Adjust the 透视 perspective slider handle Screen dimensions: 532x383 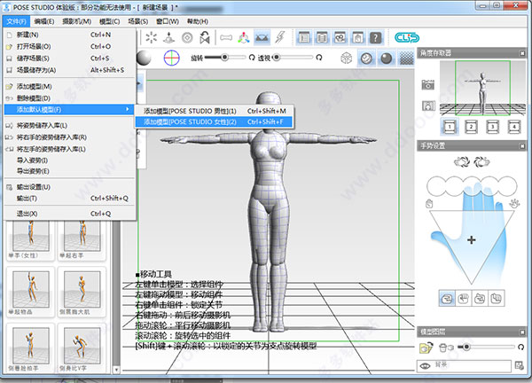[277, 58]
